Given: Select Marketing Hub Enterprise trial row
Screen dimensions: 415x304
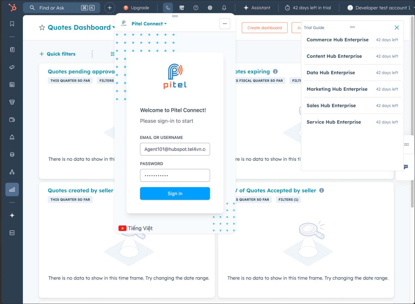Looking at the screenshot, I should (352, 89).
